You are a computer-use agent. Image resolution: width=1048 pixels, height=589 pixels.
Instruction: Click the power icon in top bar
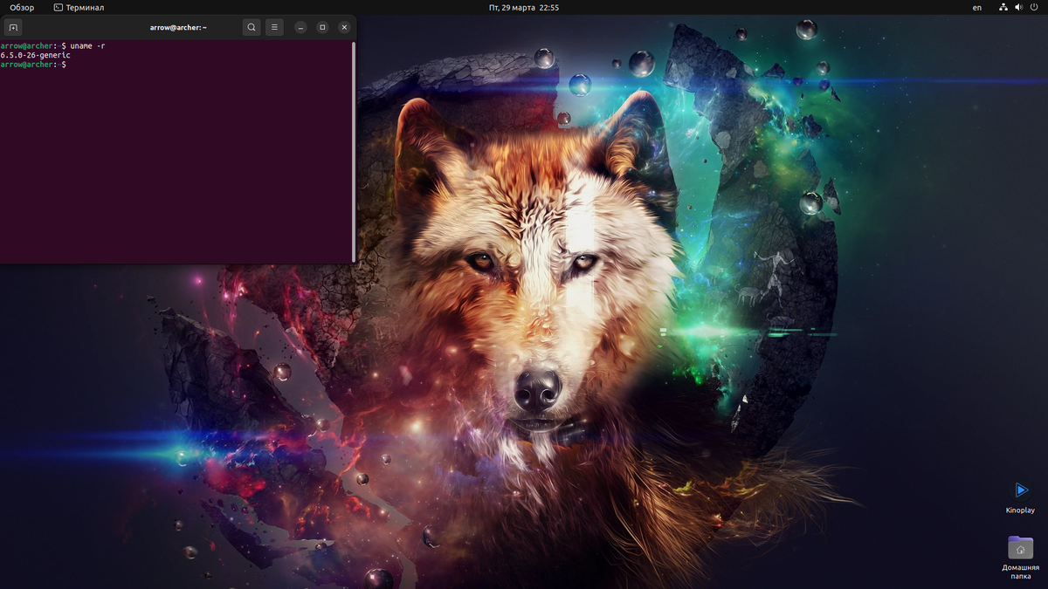coord(1034,7)
